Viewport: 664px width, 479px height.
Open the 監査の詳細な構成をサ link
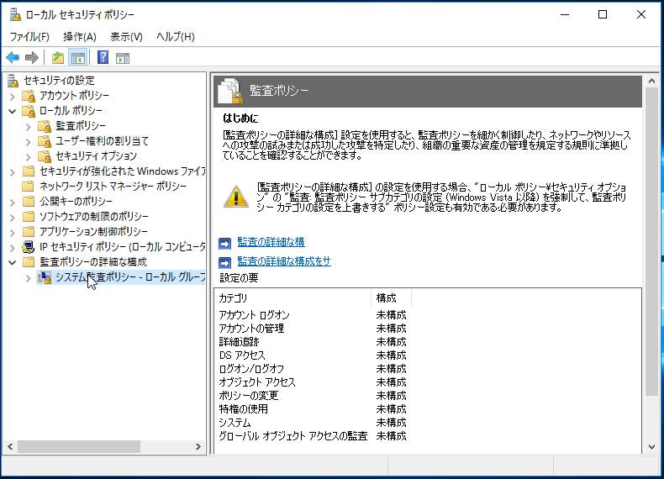284,261
